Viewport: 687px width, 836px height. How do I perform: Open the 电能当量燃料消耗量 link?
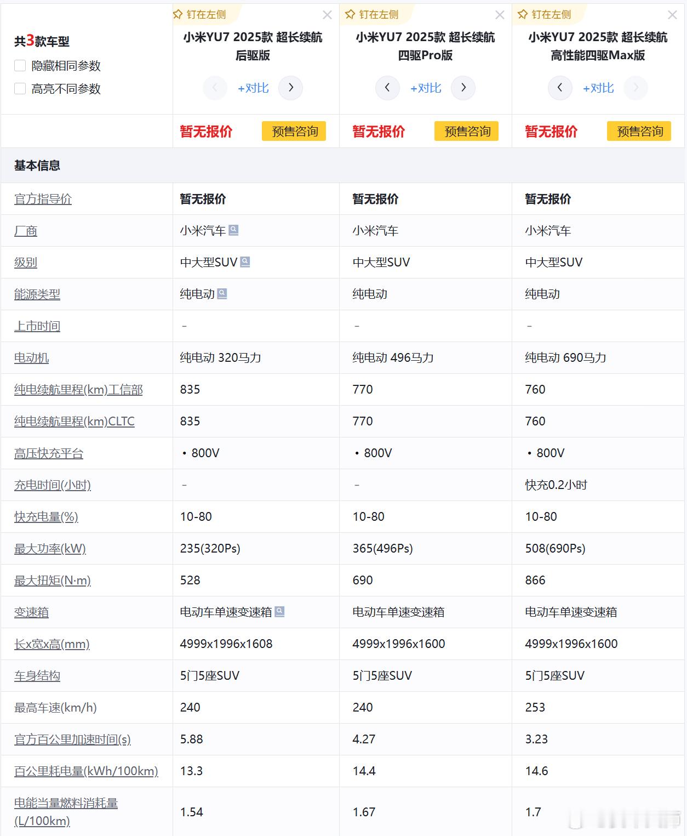point(66,812)
